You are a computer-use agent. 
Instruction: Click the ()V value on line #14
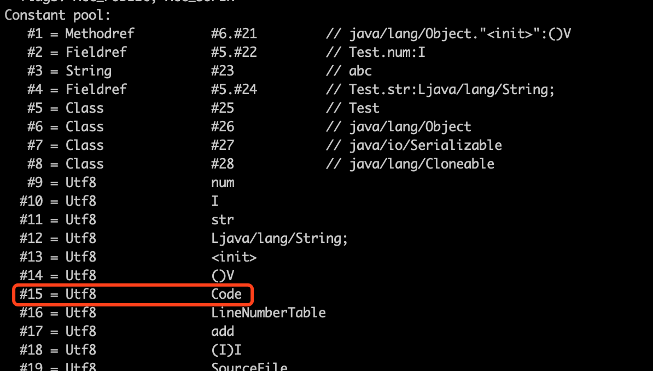pos(223,276)
